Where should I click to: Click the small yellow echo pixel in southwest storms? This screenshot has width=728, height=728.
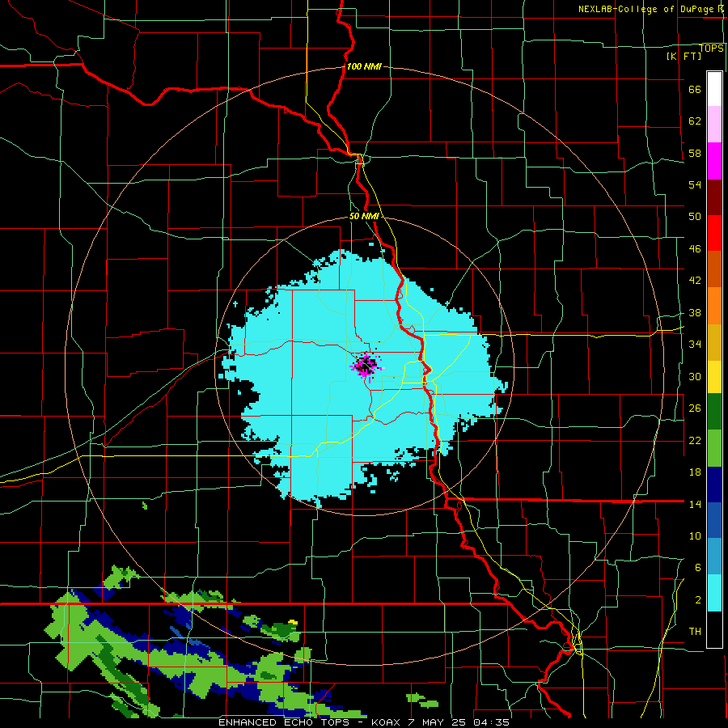[293, 622]
